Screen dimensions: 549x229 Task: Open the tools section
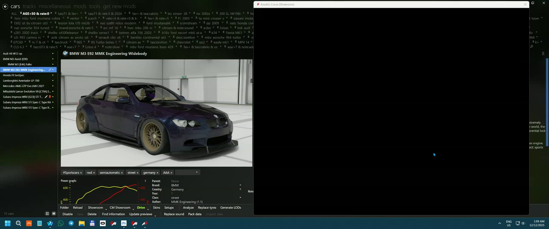[95, 6]
